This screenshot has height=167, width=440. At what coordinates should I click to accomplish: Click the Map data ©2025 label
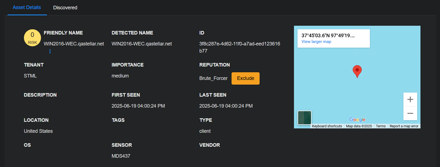tap(359, 126)
